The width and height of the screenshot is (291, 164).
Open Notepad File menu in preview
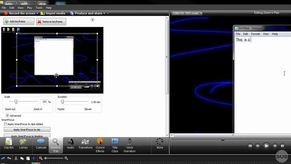tap(238, 34)
